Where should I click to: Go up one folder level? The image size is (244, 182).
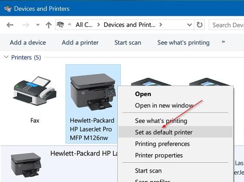(x=49, y=25)
